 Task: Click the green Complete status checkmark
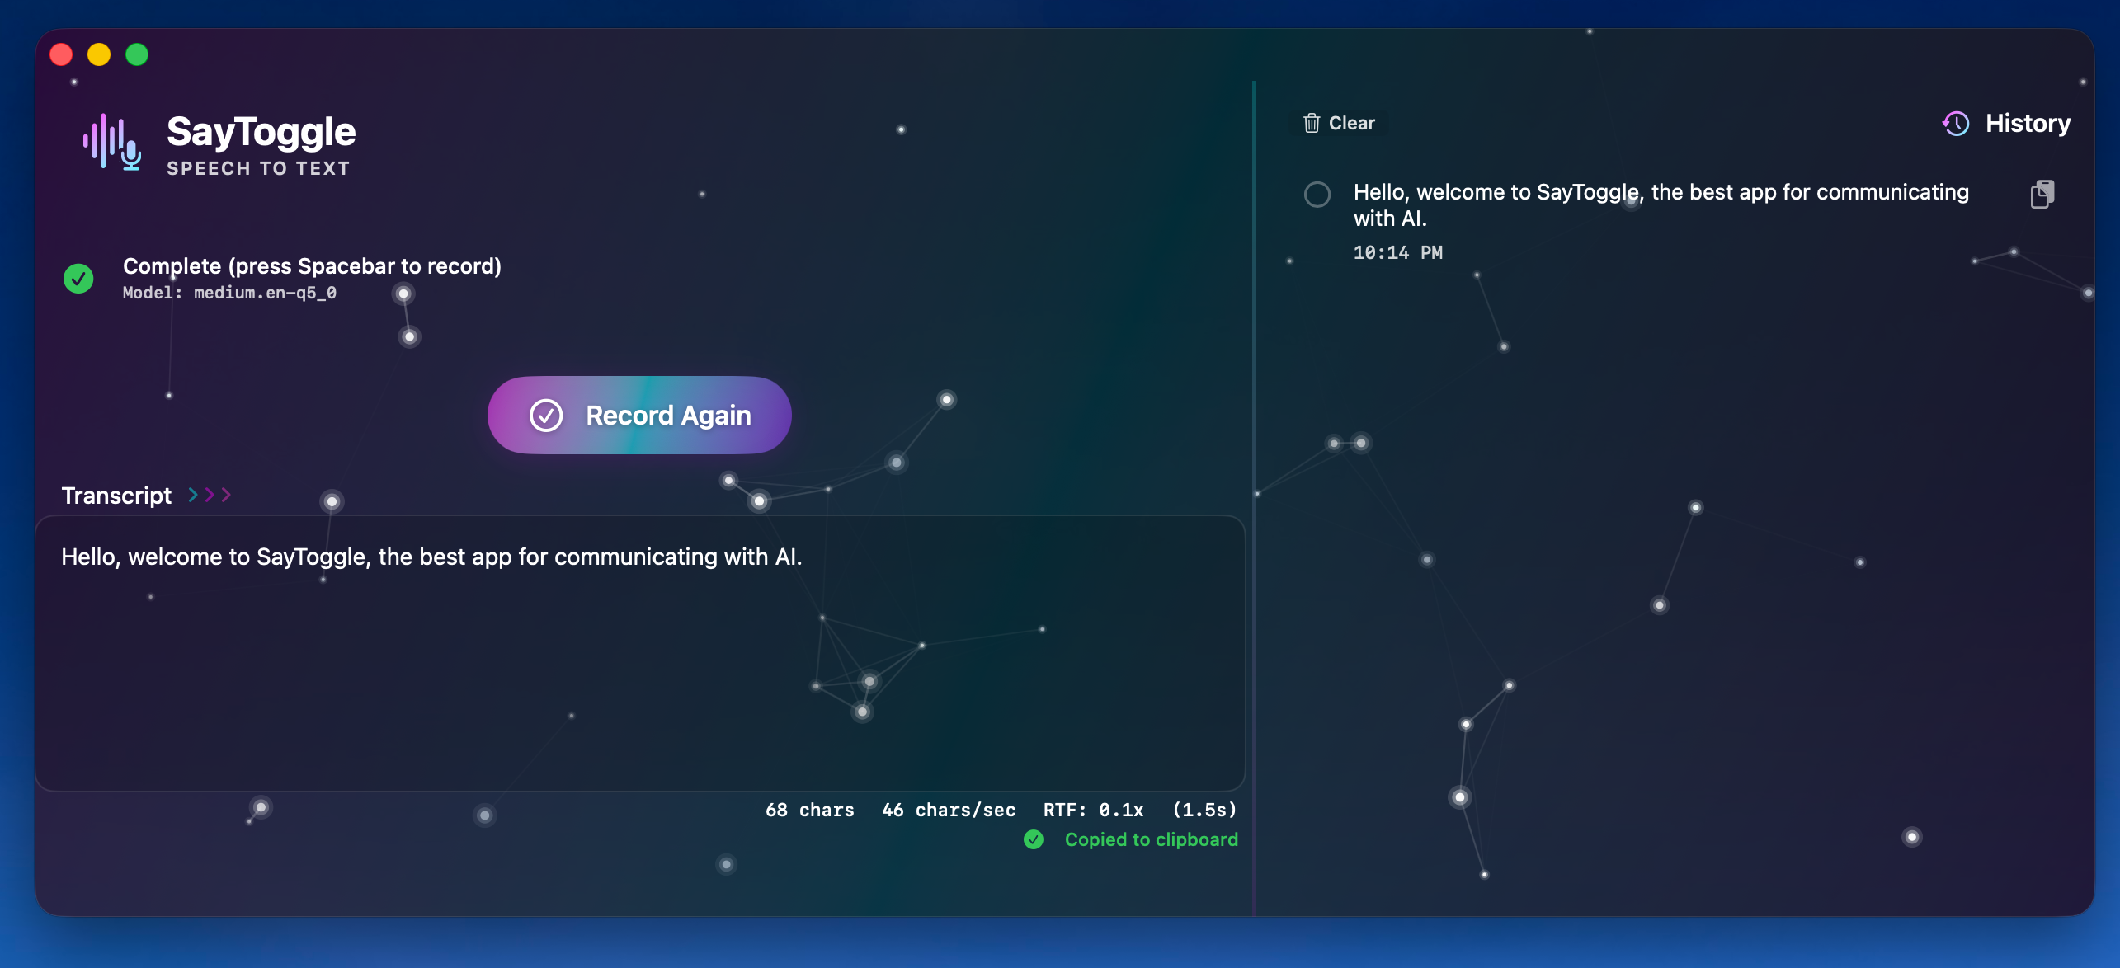point(78,278)
